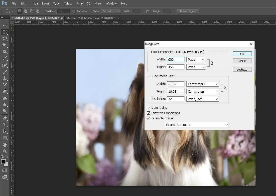
Task: Select the Eyedropper tool
Action: coord(5,58)
